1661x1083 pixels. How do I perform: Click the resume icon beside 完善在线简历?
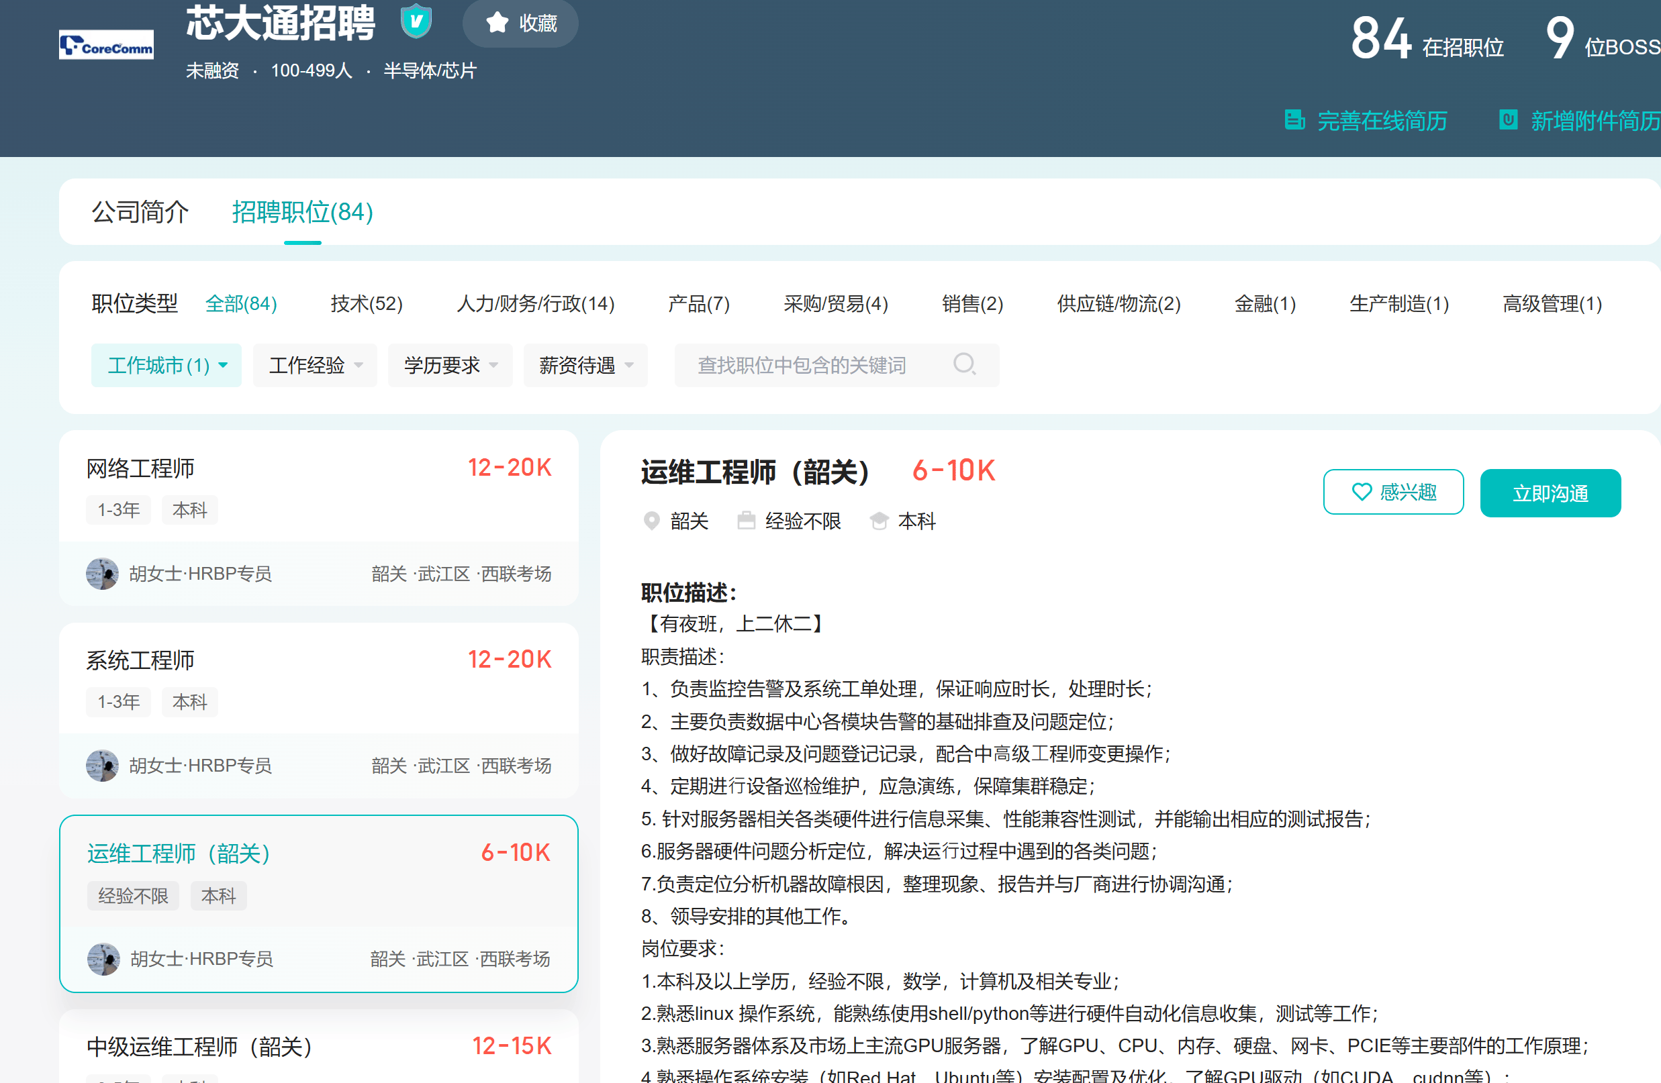coord(1294,120)
